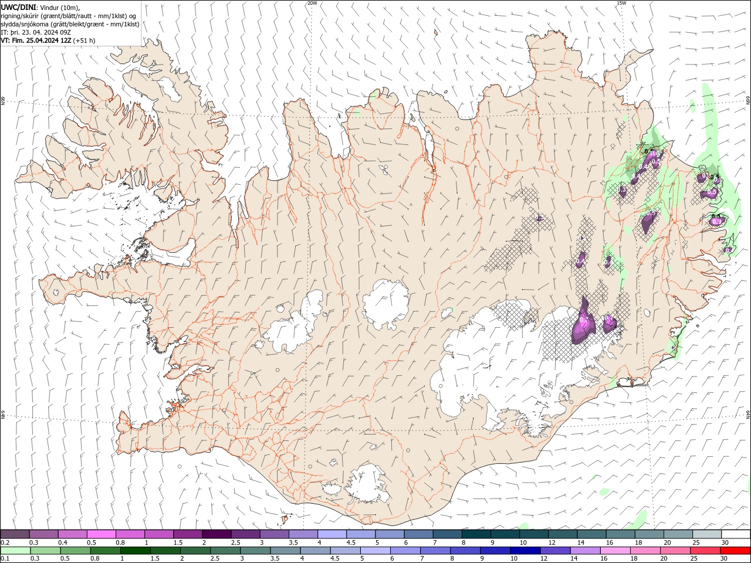Click the 'rigning/skúrir' legend description line
The width and height of the screenshot is (751, 563).
click(69, 15)
